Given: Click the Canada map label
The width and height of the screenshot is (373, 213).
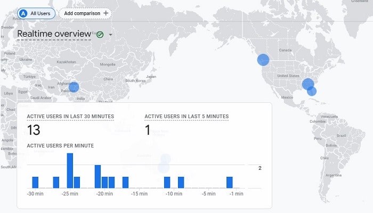Looking at the screenshot, I should 285,50.
